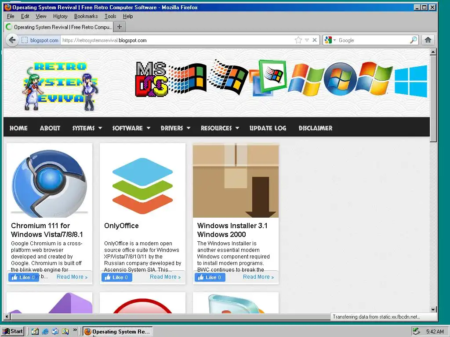Image resolution: width=450 pixels, height=337 pixels.
Task: Open the History menu
Action: tap(60, 16)
